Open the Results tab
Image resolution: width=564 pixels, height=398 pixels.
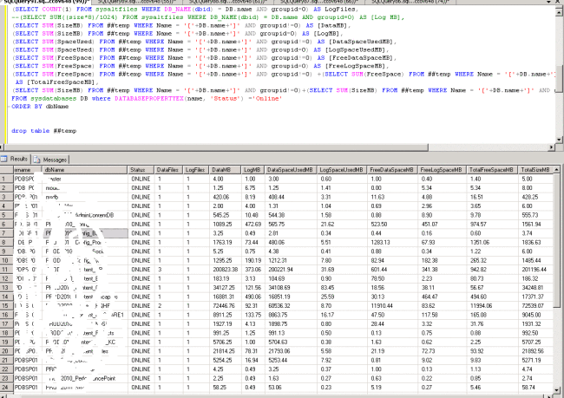pyautogui.click(x=18, y=160)
